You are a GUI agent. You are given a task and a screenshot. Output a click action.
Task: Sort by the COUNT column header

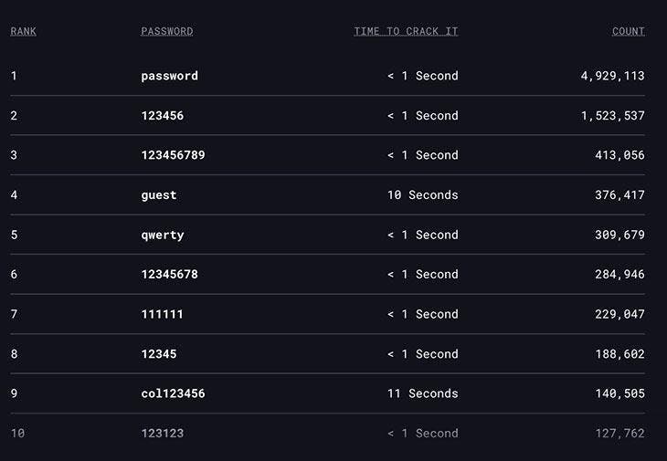tap(628, 31)
